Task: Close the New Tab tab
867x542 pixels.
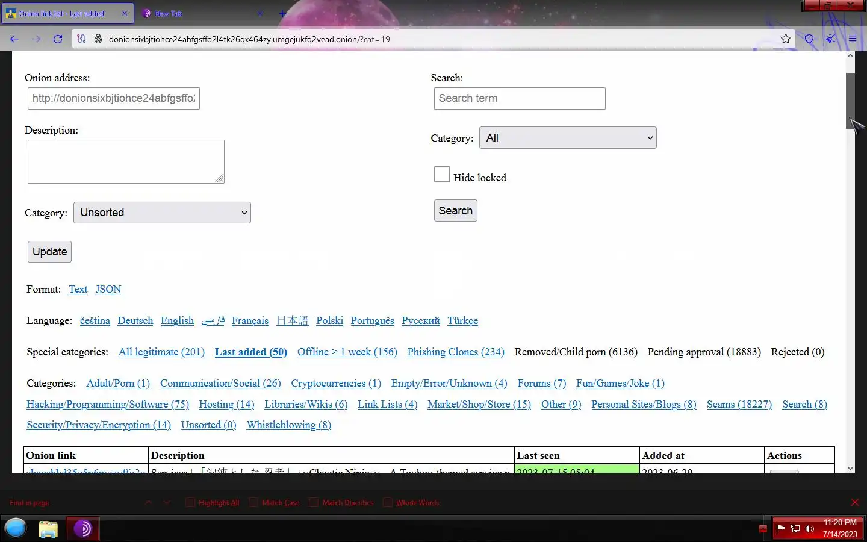Action: point(260,13)
